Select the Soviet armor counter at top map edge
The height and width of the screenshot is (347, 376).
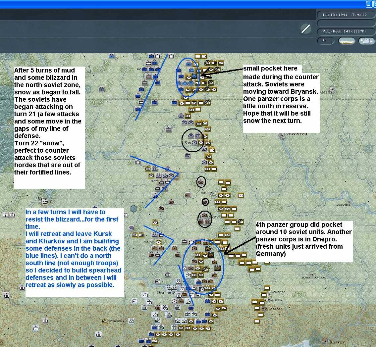coord(204,57)
